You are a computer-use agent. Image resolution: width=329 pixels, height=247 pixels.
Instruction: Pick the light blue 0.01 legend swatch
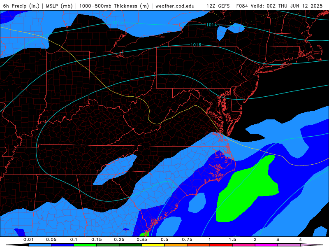40,245
